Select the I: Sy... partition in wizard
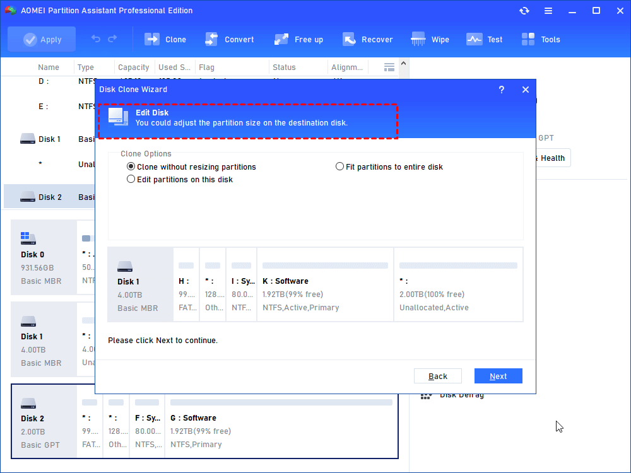631x473 pixels. tap(242, 284)
